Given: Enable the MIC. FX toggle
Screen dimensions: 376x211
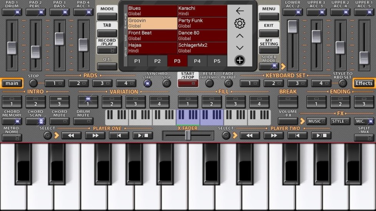Looking at the screenshot, I should (364, 121).
